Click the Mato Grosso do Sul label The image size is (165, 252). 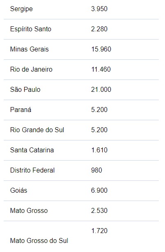[x=39, y=241]
